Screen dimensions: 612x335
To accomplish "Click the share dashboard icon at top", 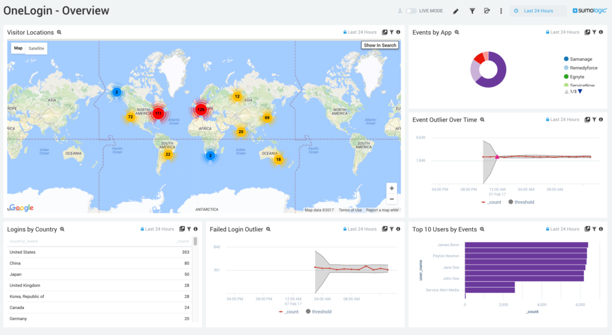I will (486, 11).
